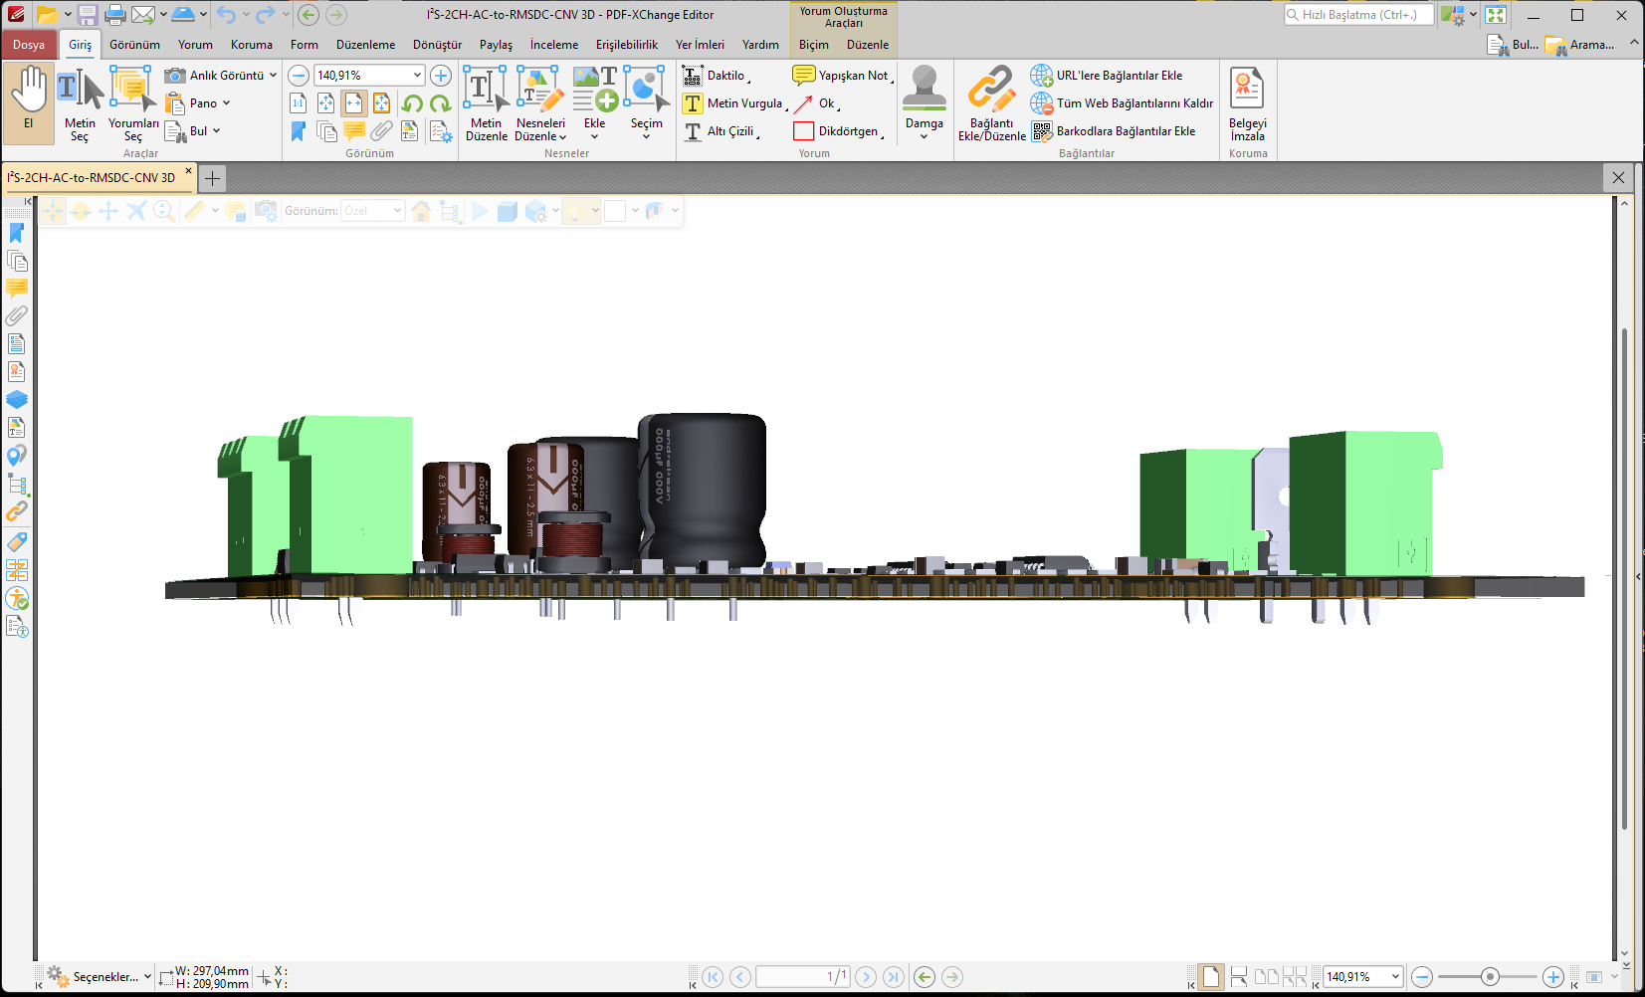Click the Belgeyi İmzala sign document icon
This screenshot has height=997, width=1645.
(1247, 103)
